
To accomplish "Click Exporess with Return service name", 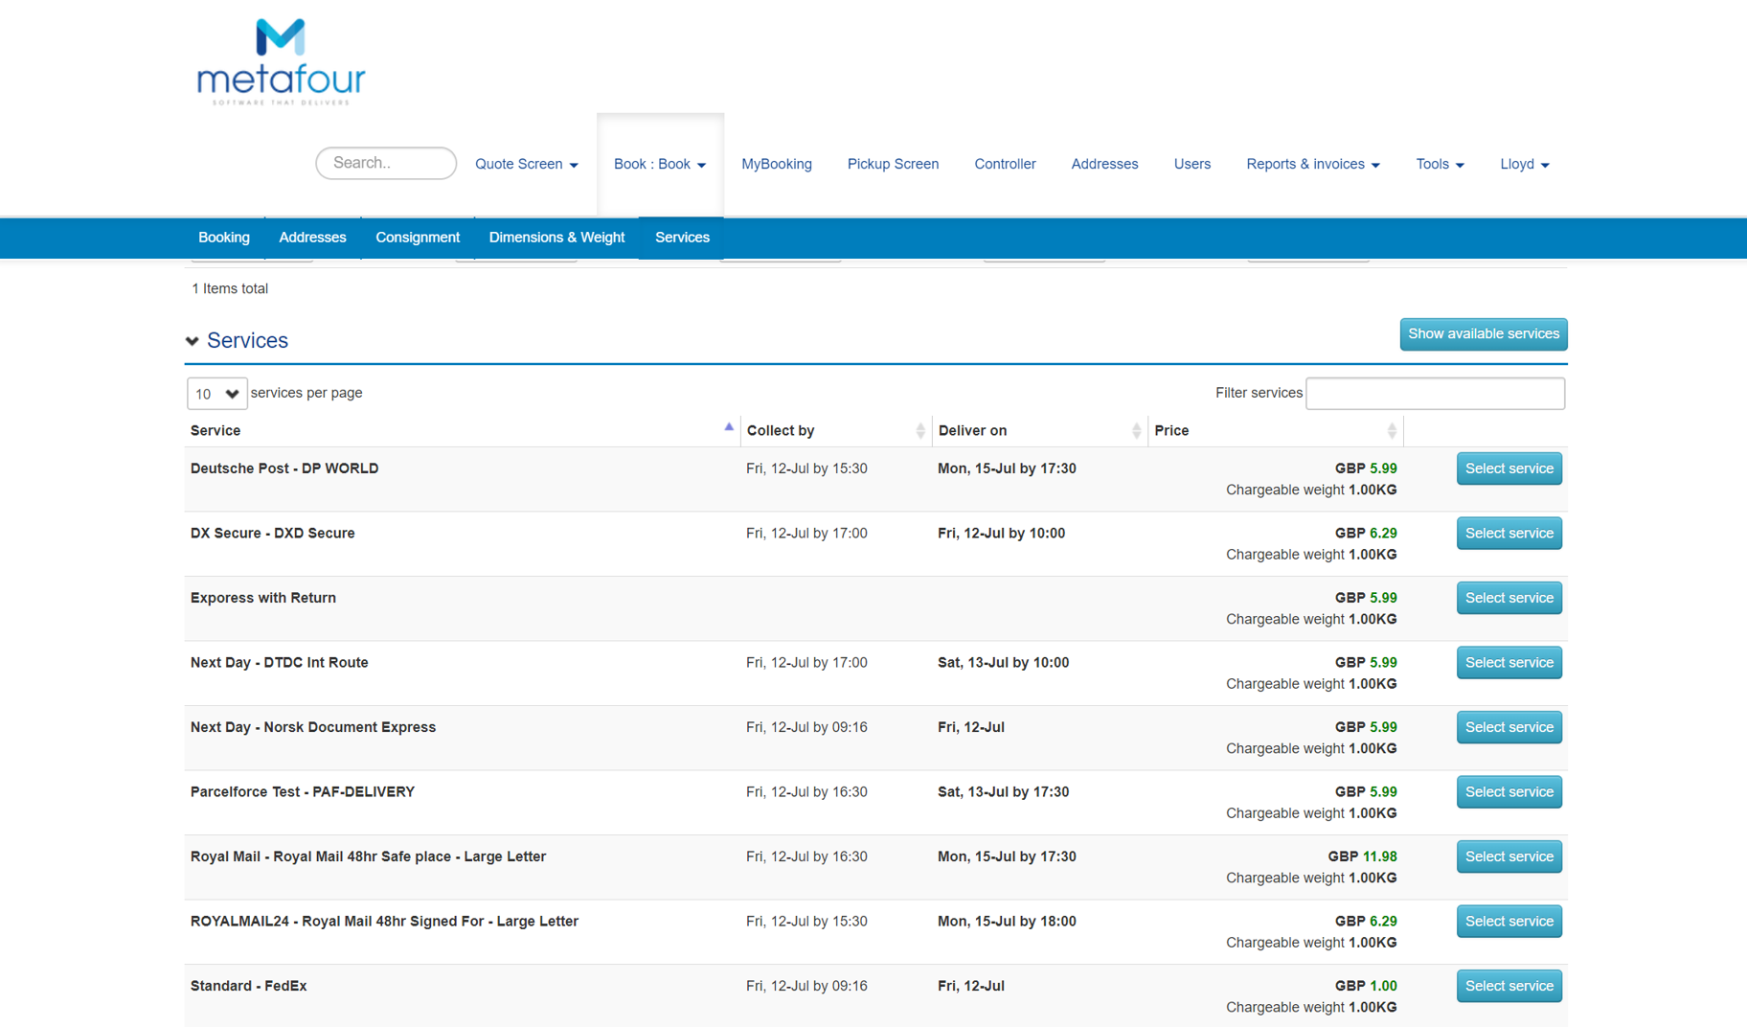I will pyautogui.click(x=263, y=598).
